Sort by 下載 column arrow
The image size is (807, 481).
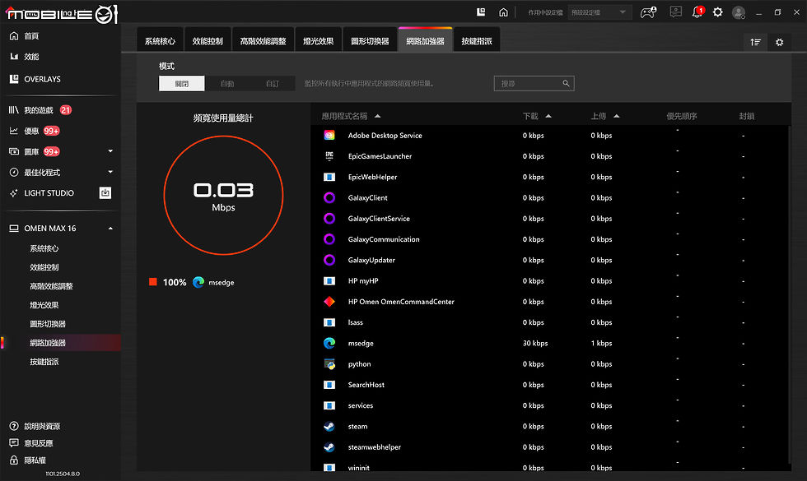(548, 116)
